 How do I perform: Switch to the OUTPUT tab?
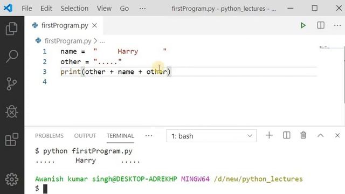pos(85,136)
